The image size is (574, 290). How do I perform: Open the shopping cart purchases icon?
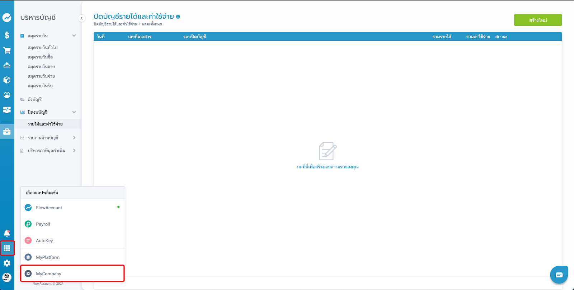(7, 51)
